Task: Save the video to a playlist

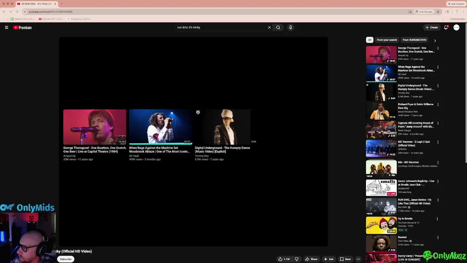Action: pos(345,259)
